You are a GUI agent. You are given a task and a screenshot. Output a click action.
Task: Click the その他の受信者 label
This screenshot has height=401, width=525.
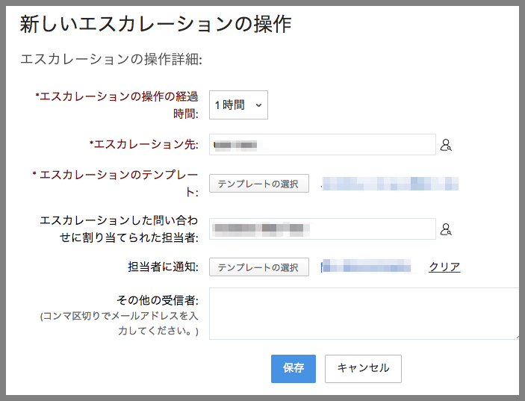pos(158,300)
